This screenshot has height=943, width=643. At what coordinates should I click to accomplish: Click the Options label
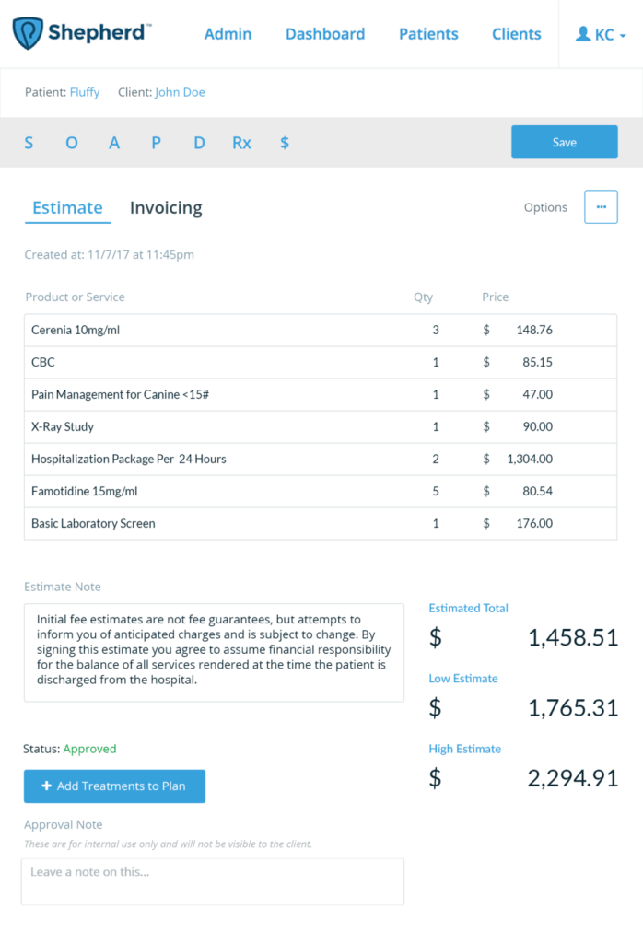tap(545, 207)
